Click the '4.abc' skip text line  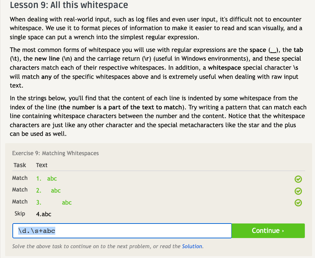44,214
